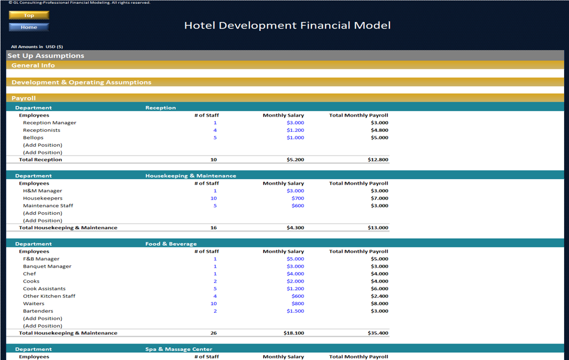The height and width of the screenshot is (360, 569).
Task: Select Housekeepers staff count of 10
Action: coord(214,198)
